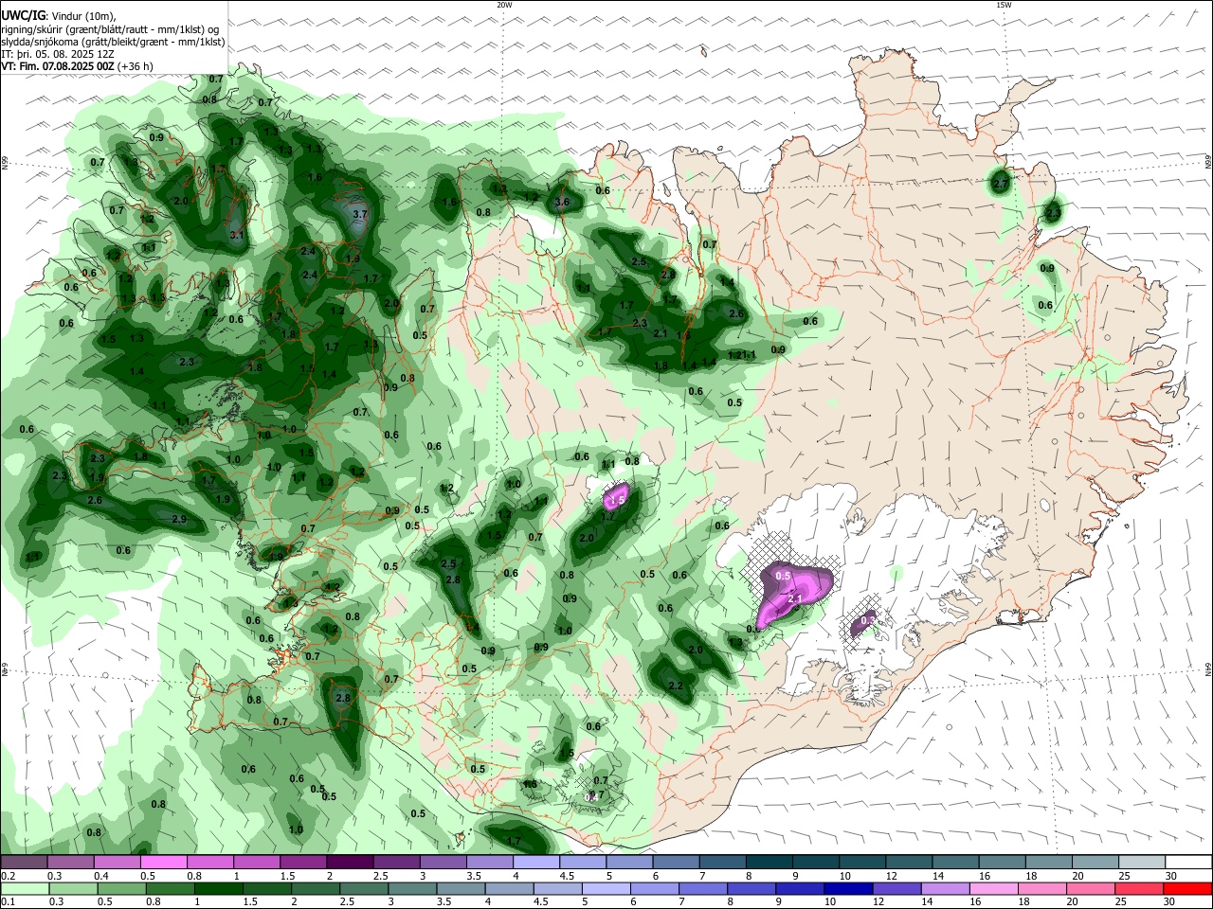
Task: Click the violet rain swatch between 12 and 14
Action: click(x=896, y=889)
